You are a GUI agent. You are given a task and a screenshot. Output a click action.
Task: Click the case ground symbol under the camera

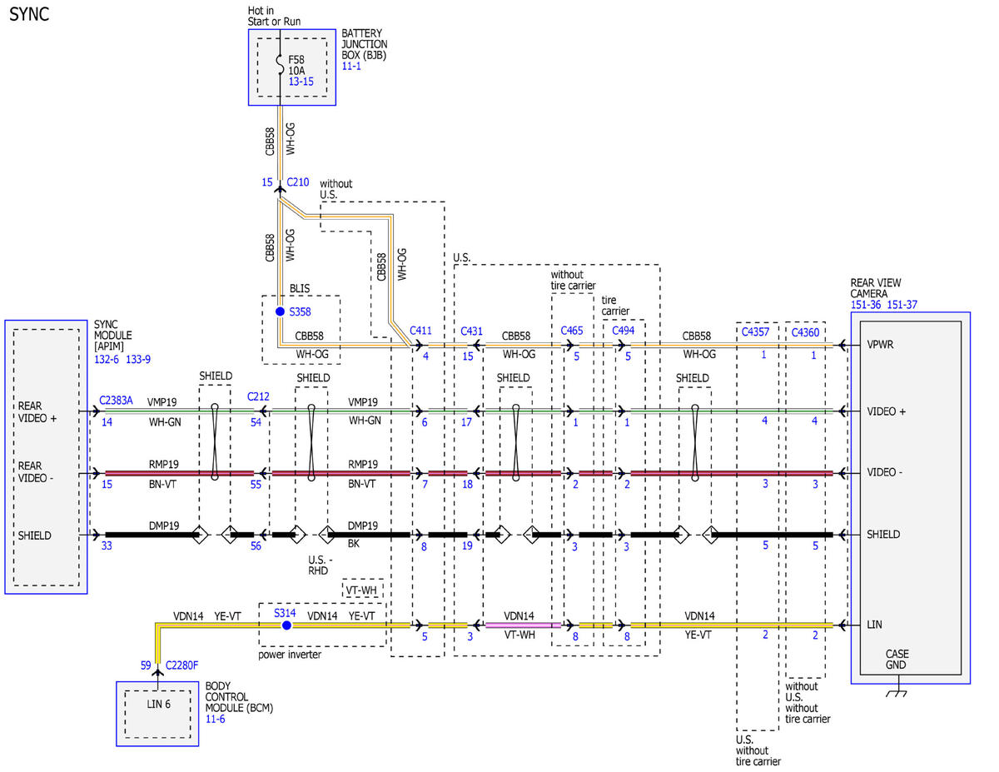pyautogui.click(x=897, y=693)
